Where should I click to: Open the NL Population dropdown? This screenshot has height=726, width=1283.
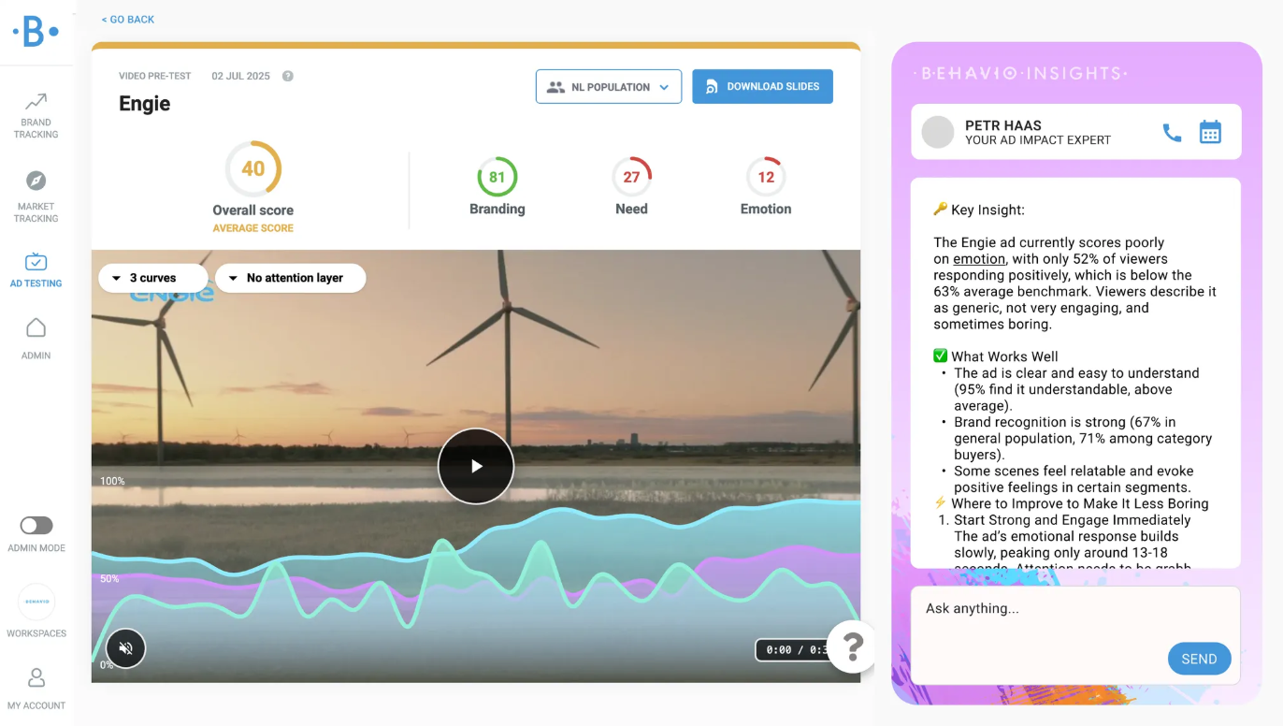click(608, 87)
